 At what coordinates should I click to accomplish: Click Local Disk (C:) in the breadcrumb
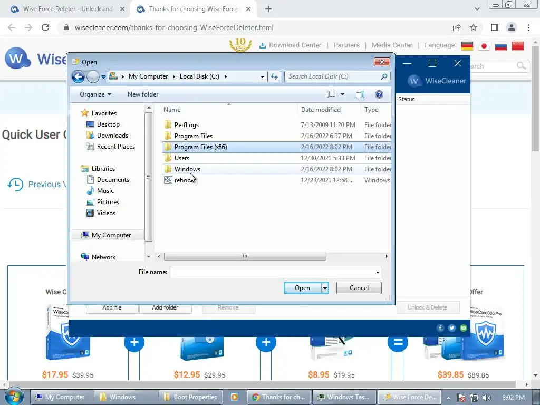coord(199,76)
